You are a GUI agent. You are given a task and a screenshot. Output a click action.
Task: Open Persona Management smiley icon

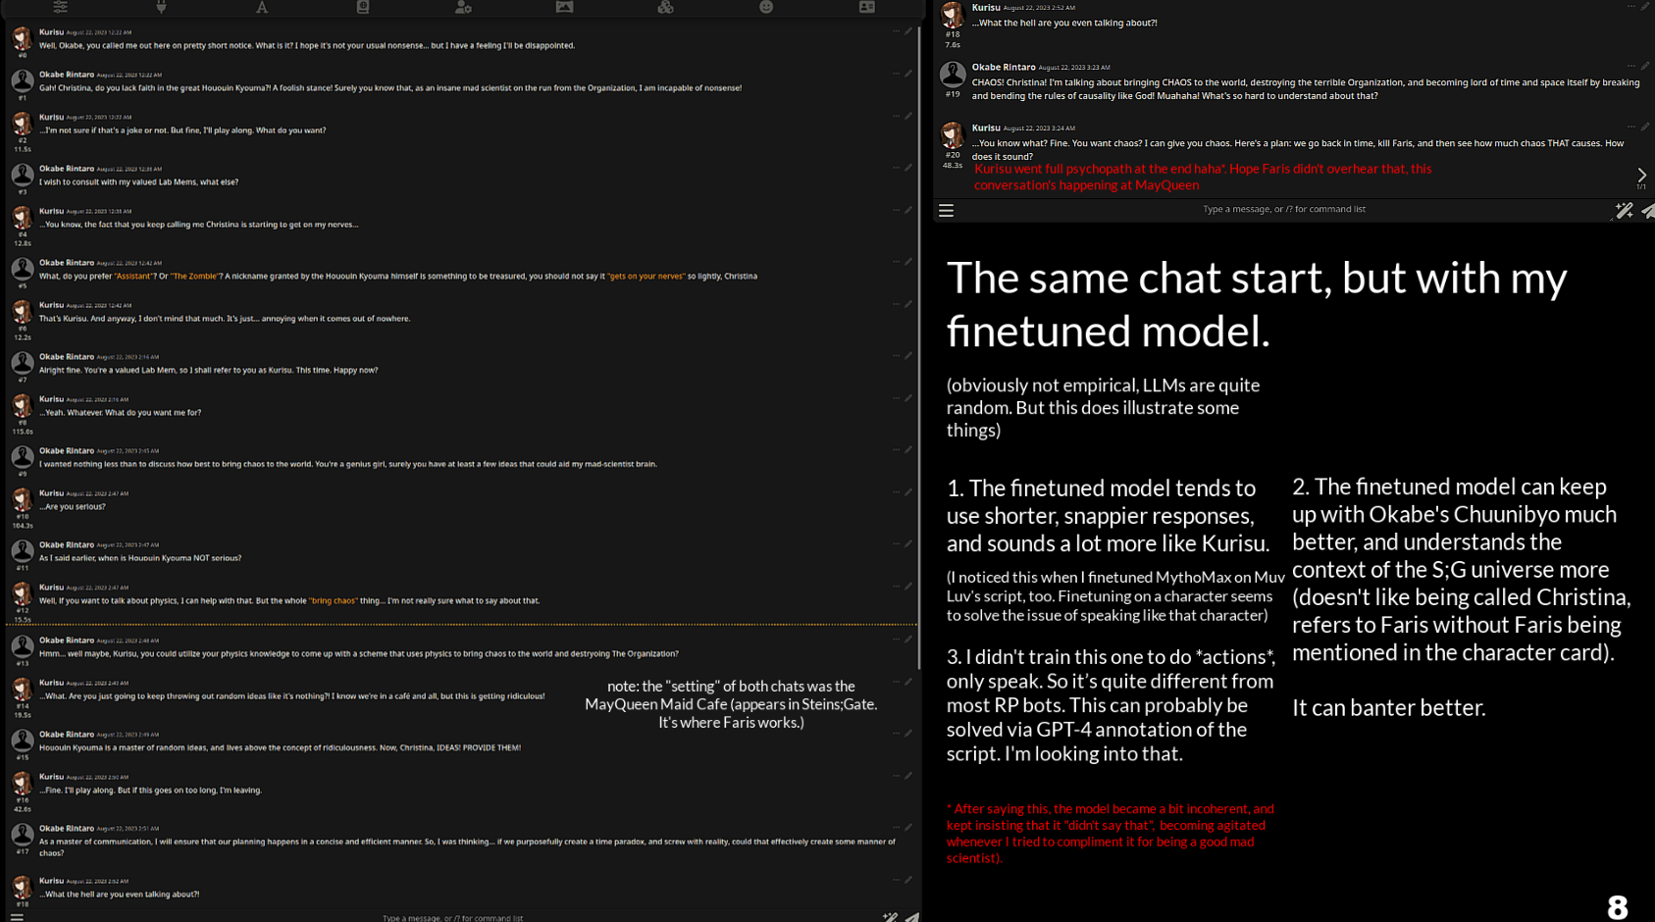(766, 7)
